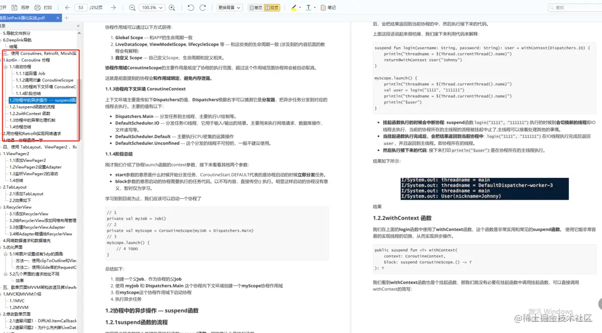Open outline item 1.2ViewPager2设置Adapter
This screenshot has height=333, width=602.
click(x=35, y=167)
